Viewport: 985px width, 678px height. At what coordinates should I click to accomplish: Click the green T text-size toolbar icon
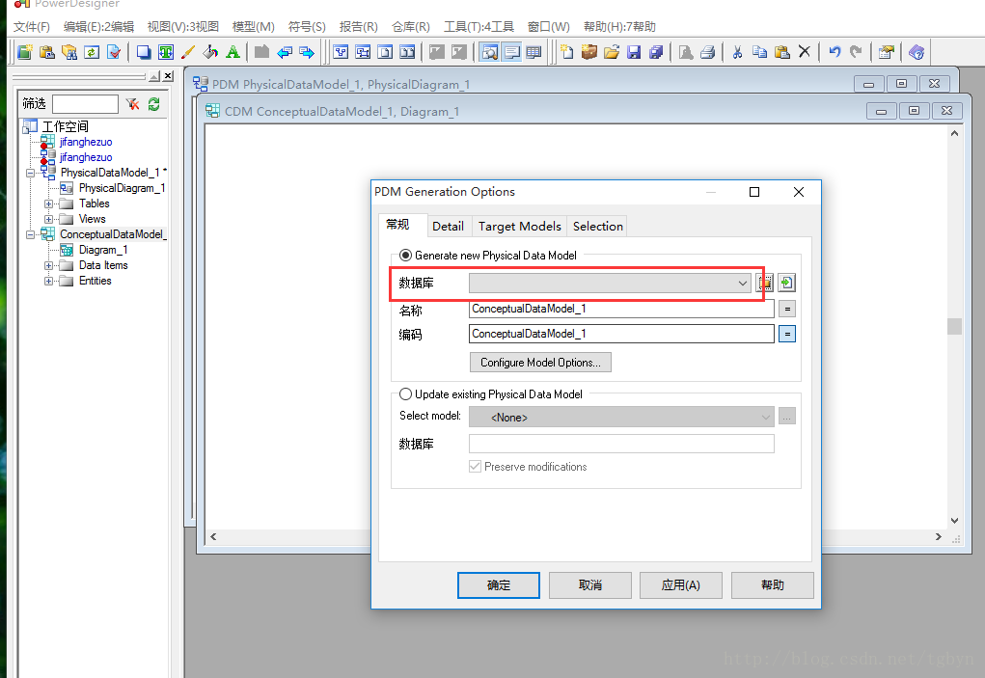click(x=166, y=52)
